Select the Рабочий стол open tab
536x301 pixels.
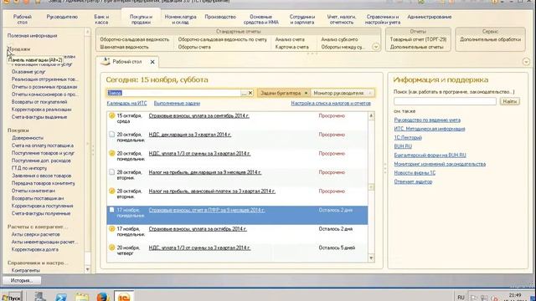126,62
